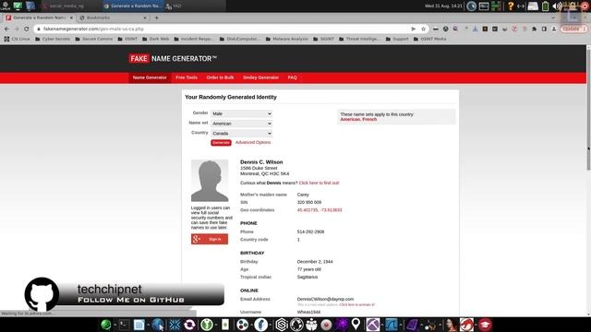
Task: Click the birthday 'December 2, 1944'
Action: (x=315, y=262)
